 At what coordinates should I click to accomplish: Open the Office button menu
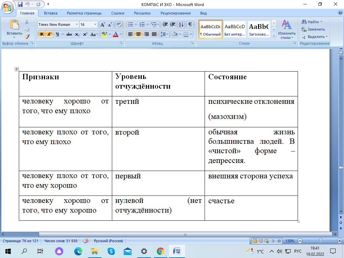tap(7, 7)
